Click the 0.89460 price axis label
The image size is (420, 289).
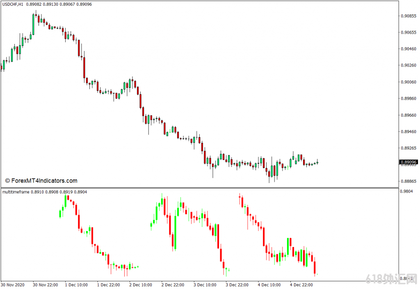[x=408, y=132]
